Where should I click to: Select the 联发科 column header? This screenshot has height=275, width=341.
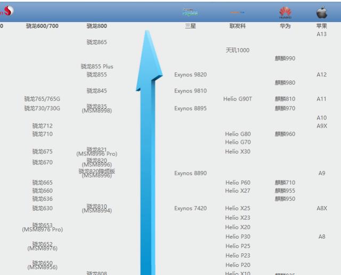[x=238, y=26]
